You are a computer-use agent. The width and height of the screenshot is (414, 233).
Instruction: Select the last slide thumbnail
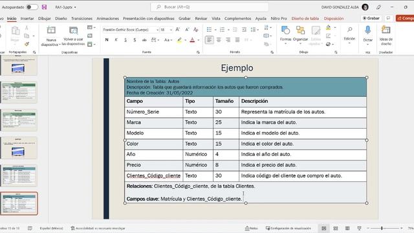coord(19,203)
